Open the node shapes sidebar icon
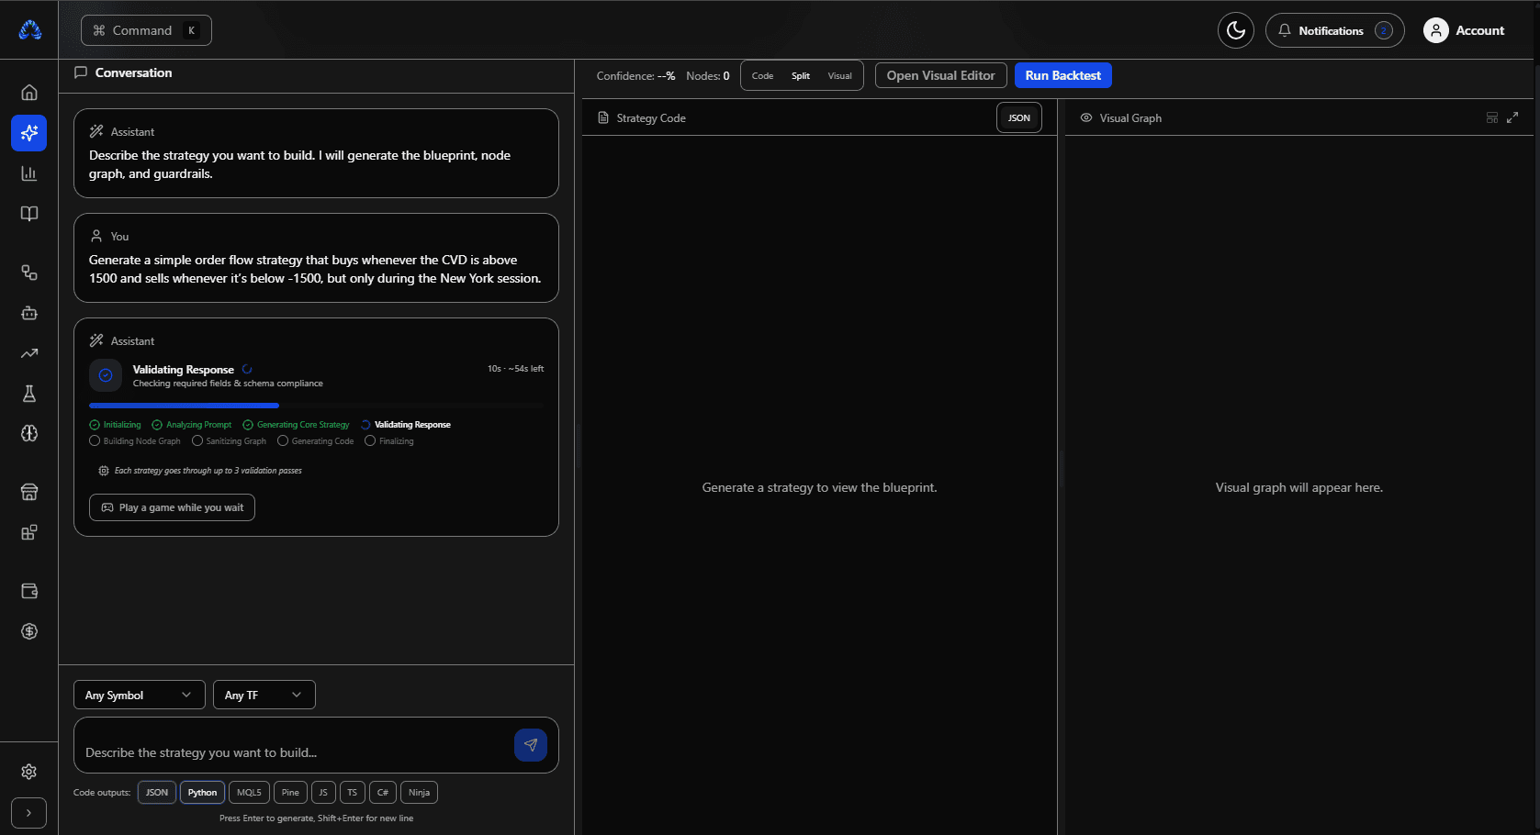The image size is (1540, 835). tap(29, 273)
